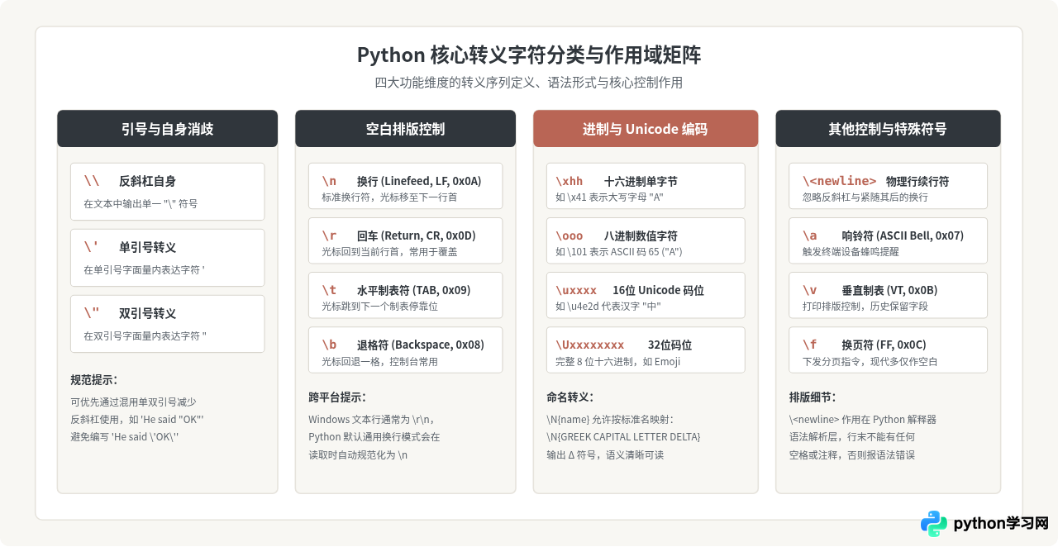
Task: Click the '空白排版控制' column header
Action: [405, 129]
